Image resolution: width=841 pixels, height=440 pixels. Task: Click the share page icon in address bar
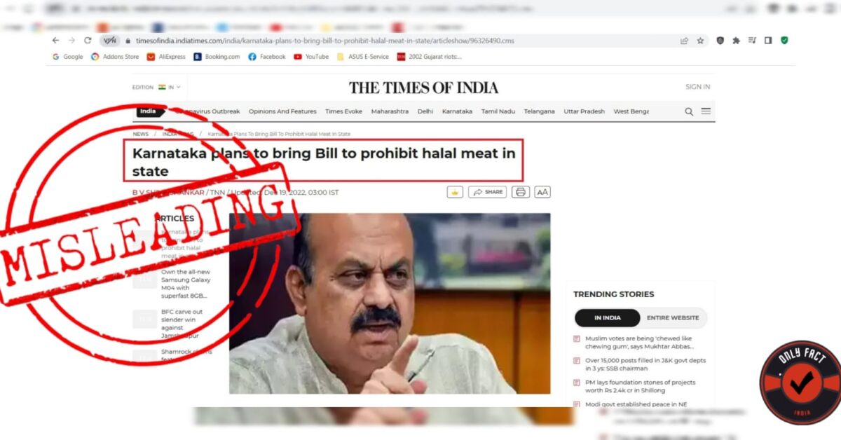click(684, 41)
